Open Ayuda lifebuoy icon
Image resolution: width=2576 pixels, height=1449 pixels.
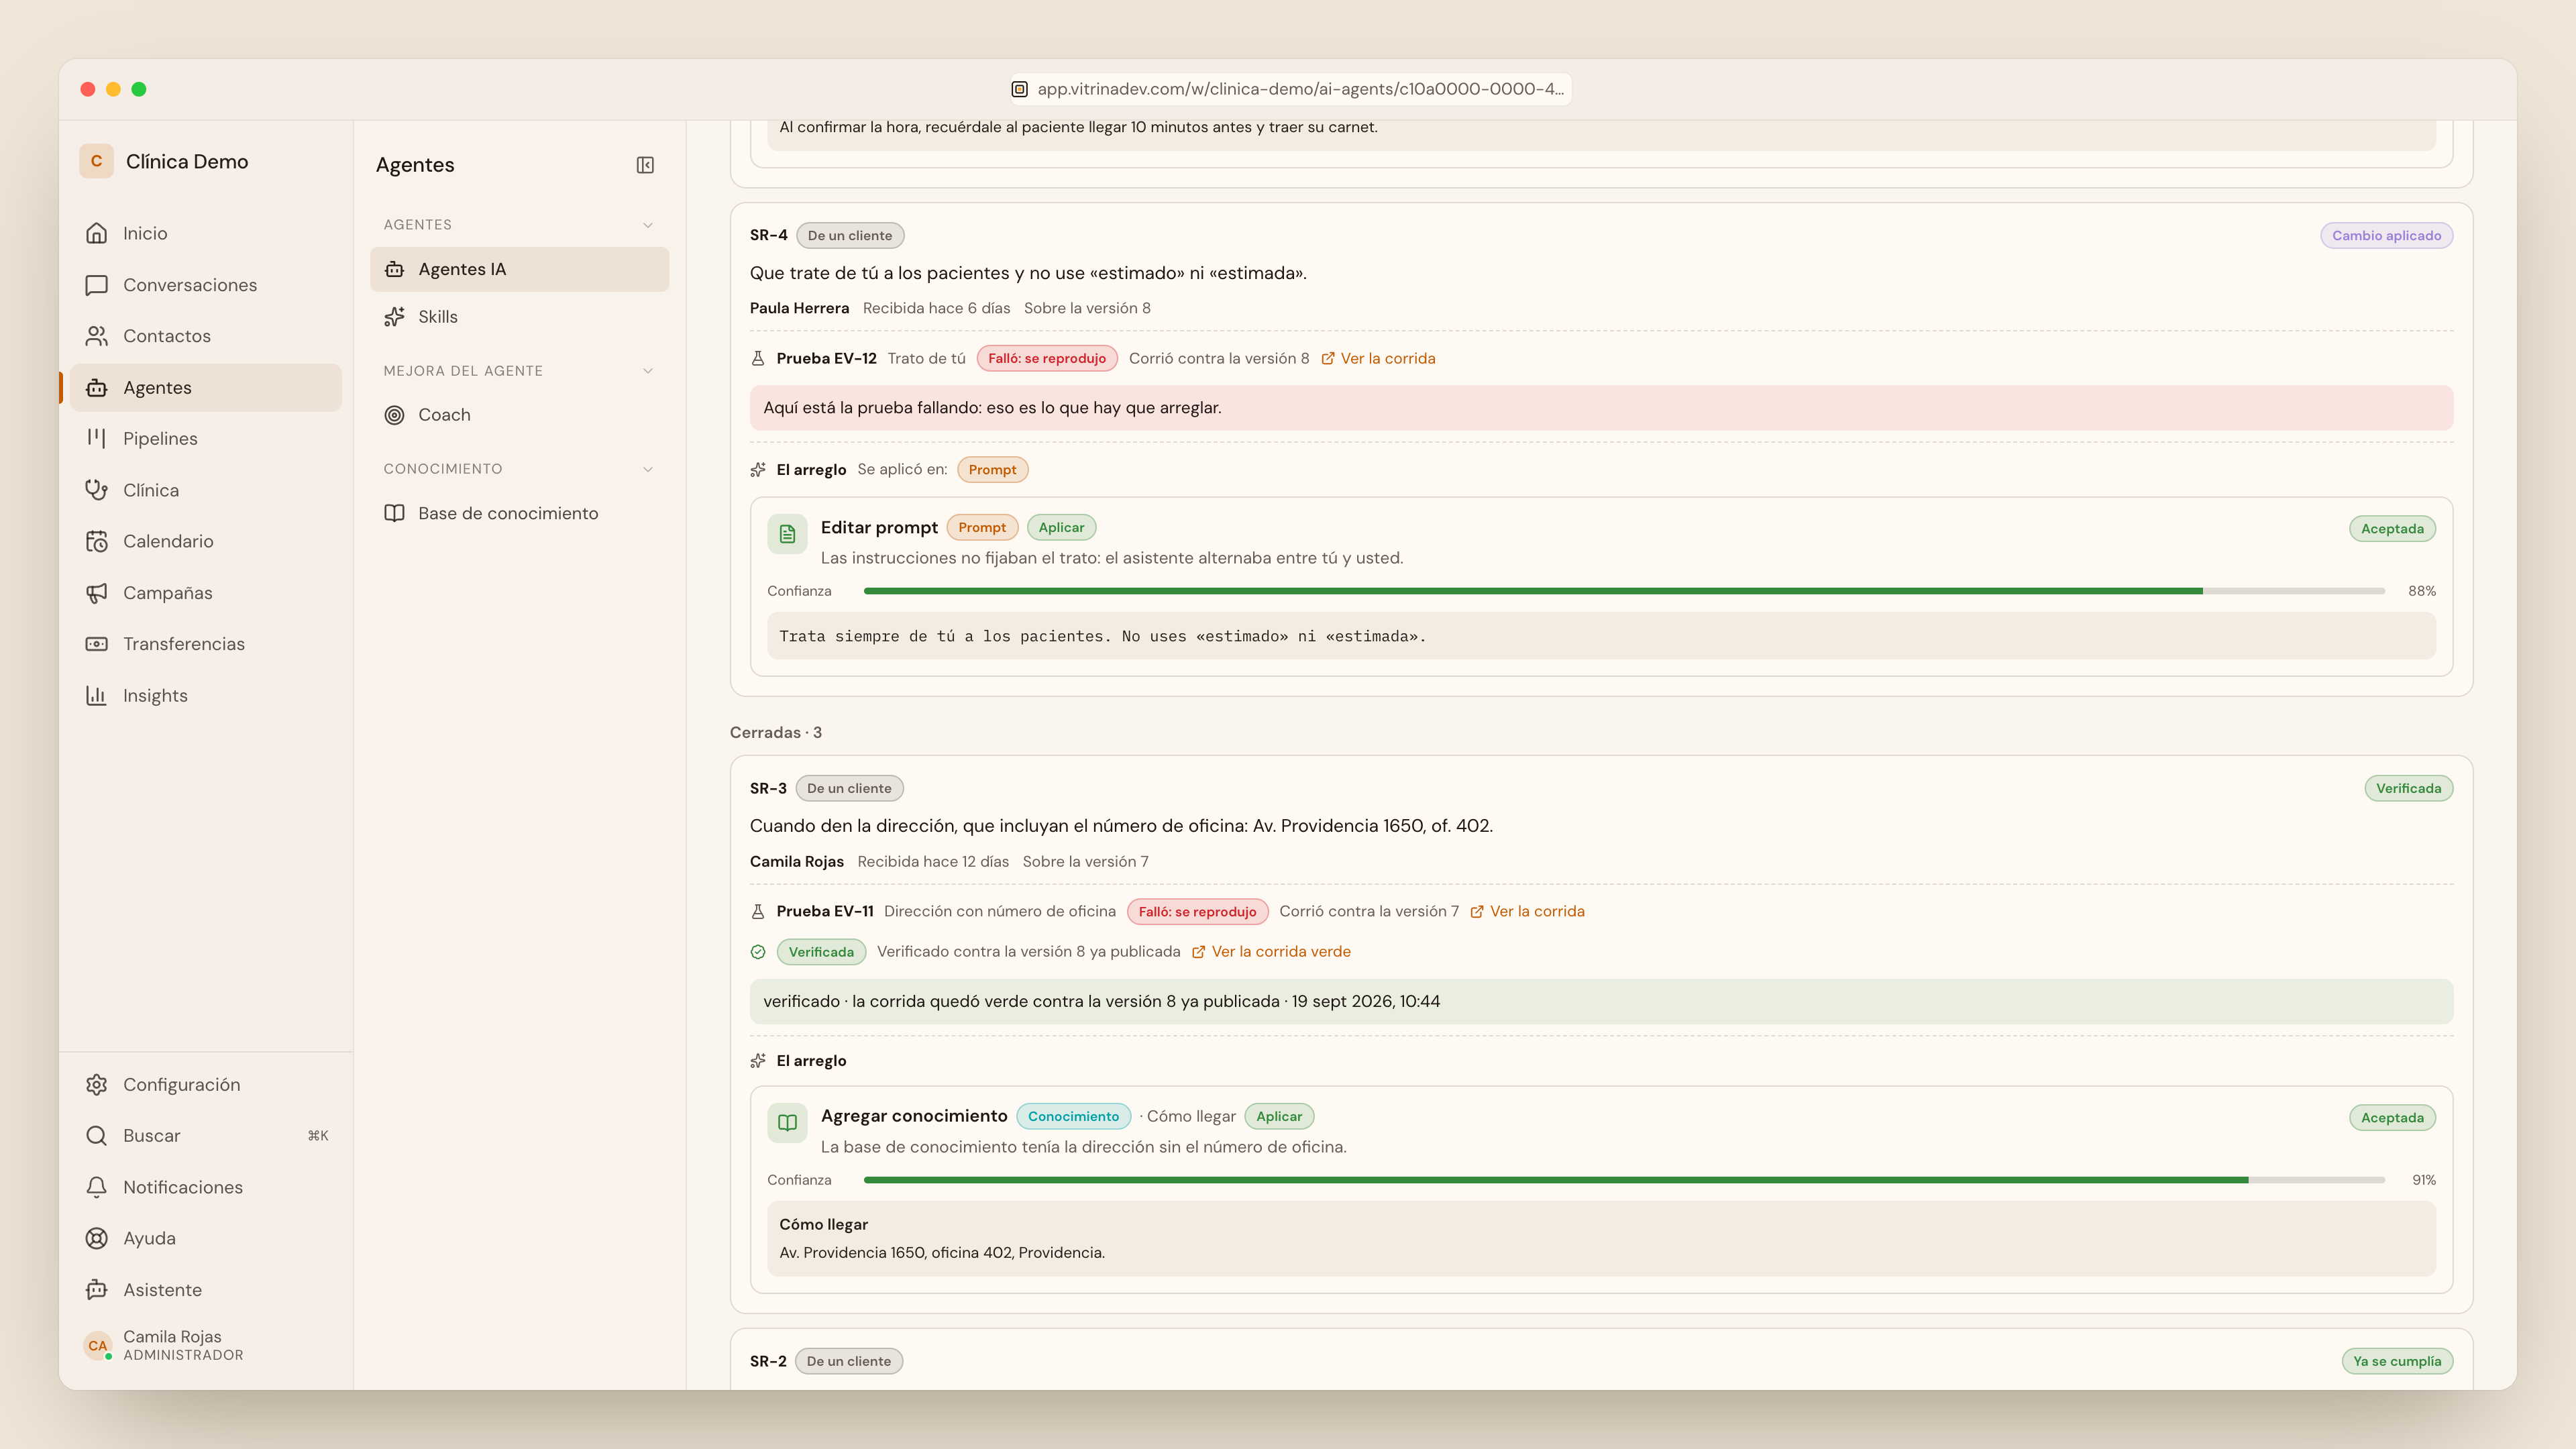pos(96,1238)
